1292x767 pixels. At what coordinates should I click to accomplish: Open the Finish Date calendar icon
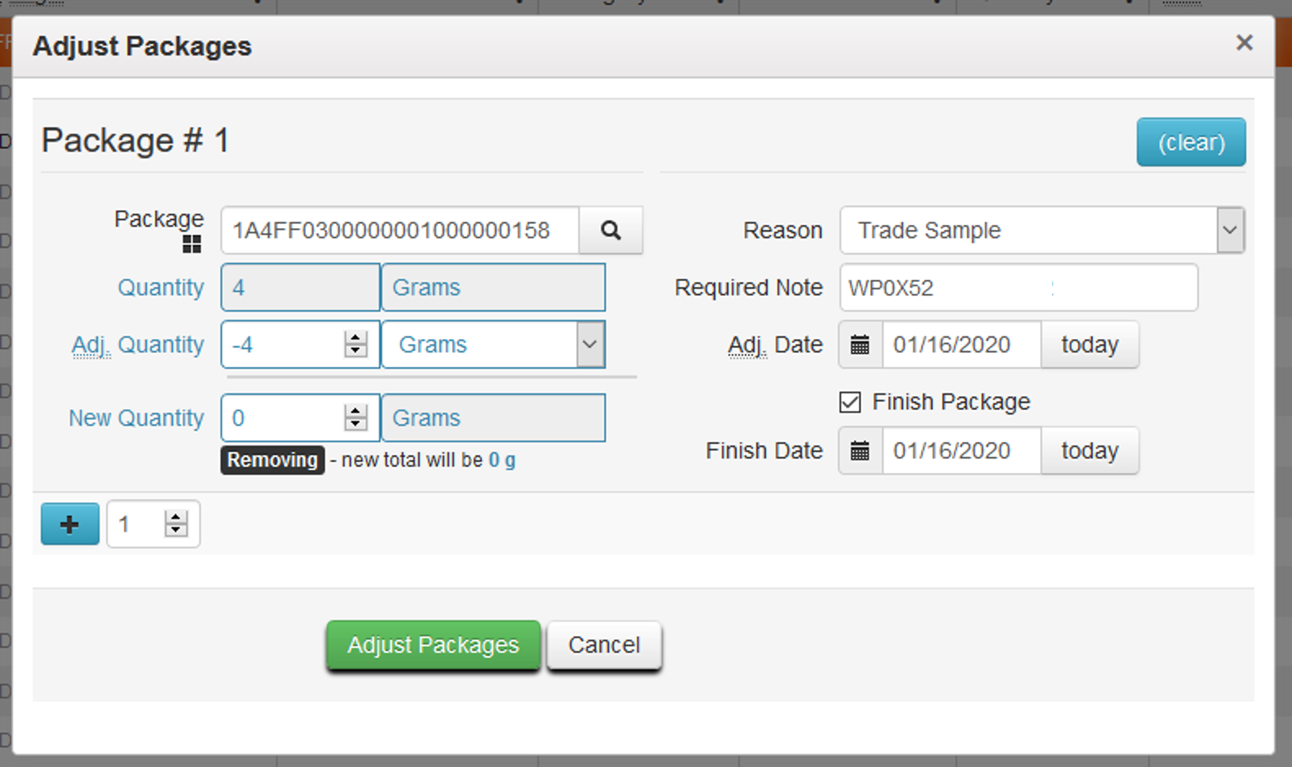click(860, 451)
